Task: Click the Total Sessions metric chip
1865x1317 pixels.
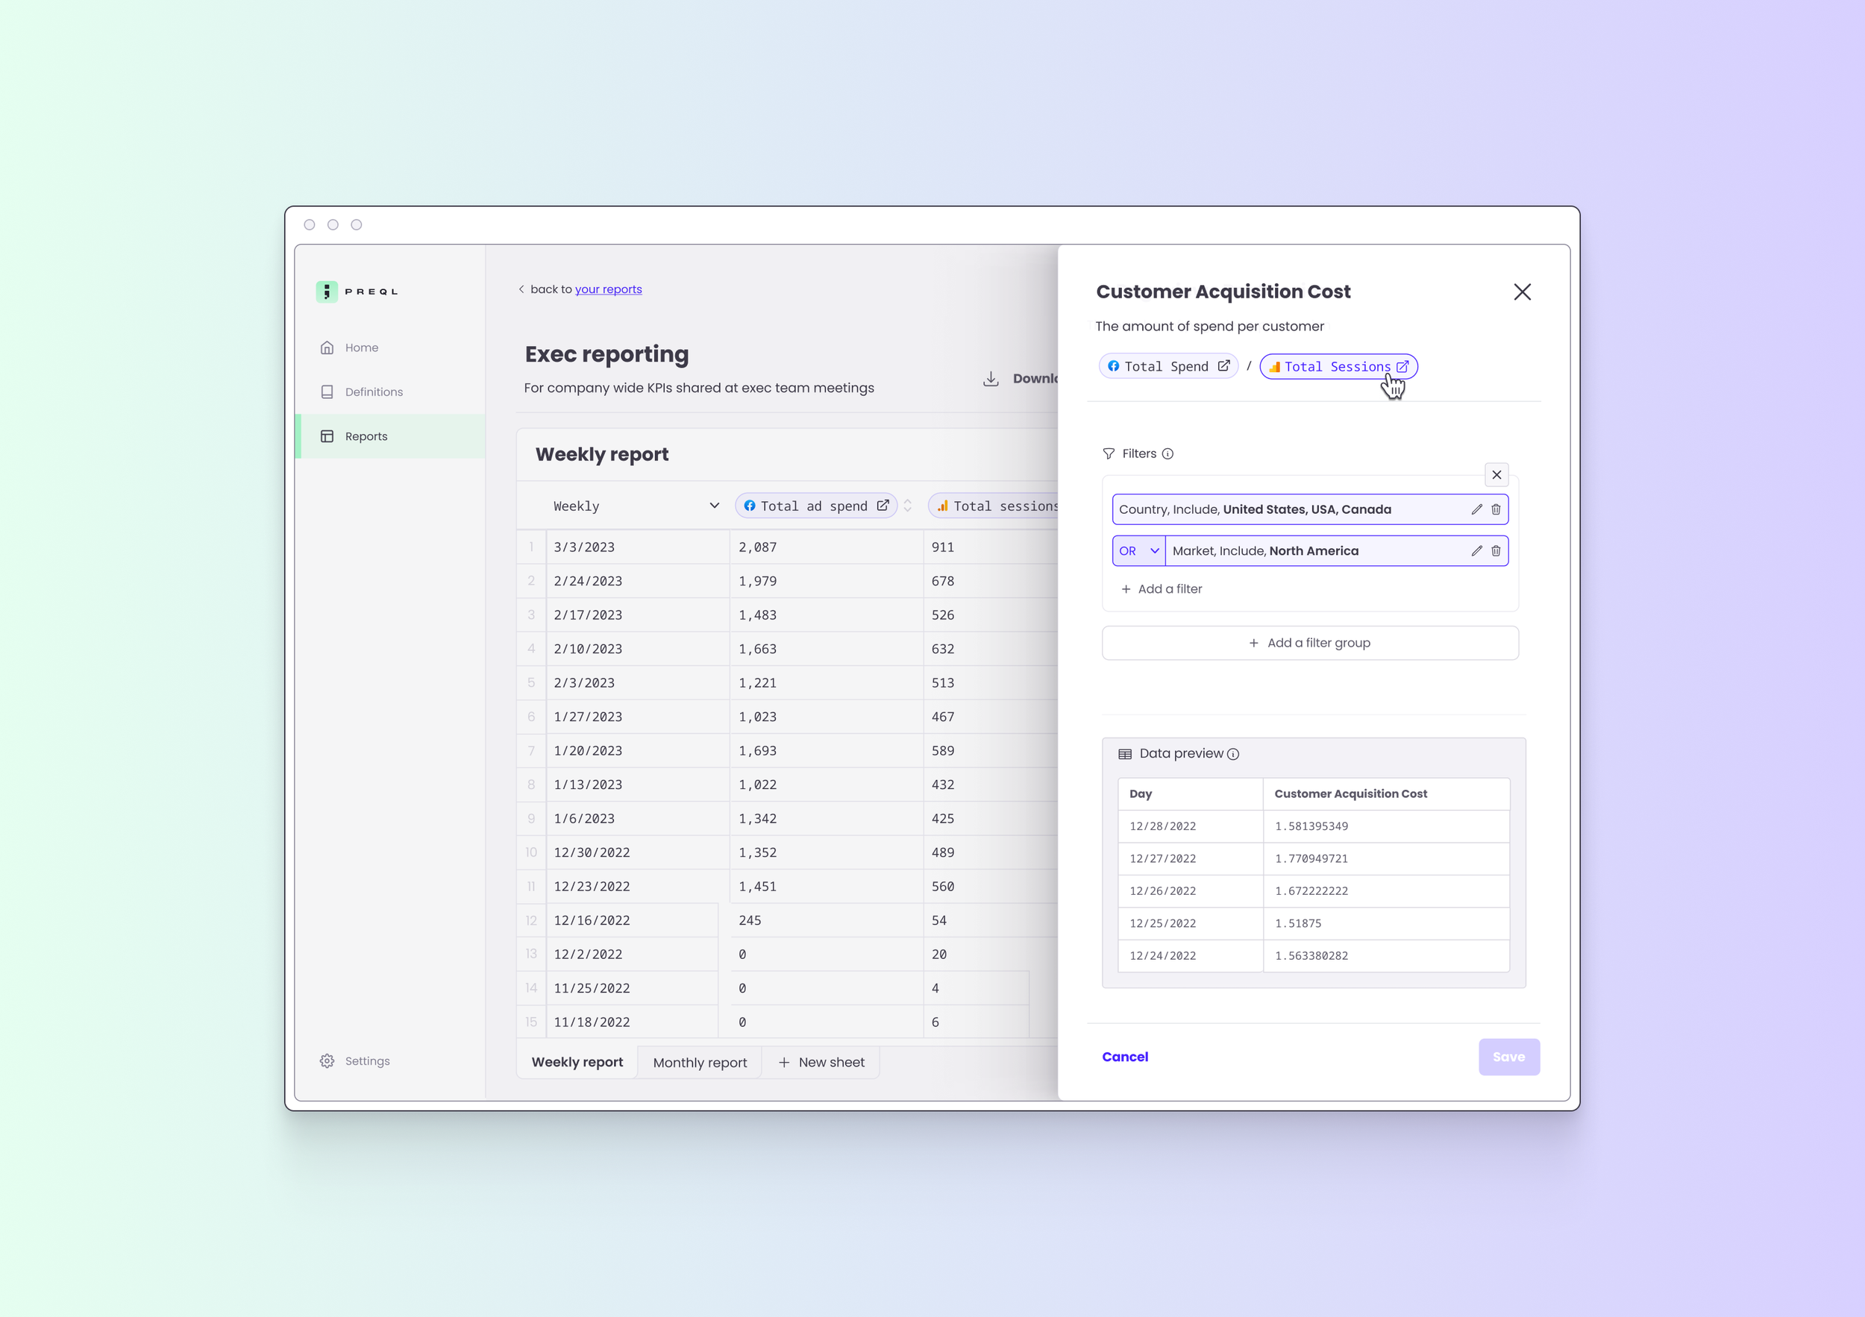Action: pos(1338,367)
